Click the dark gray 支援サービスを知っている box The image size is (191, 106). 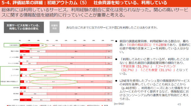click(x=24, y=27)
